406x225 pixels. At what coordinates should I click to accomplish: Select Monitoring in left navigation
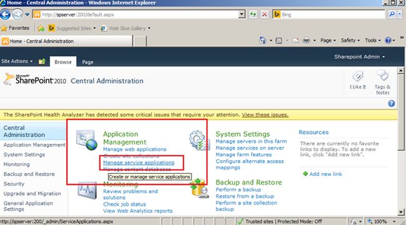point(17,165)
